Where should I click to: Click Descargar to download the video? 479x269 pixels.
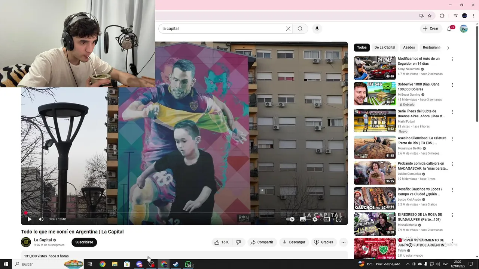click(x=294, y=242)
